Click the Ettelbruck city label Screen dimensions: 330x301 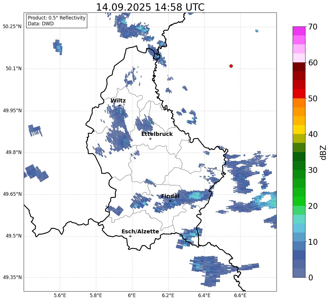tap(157, 134)
